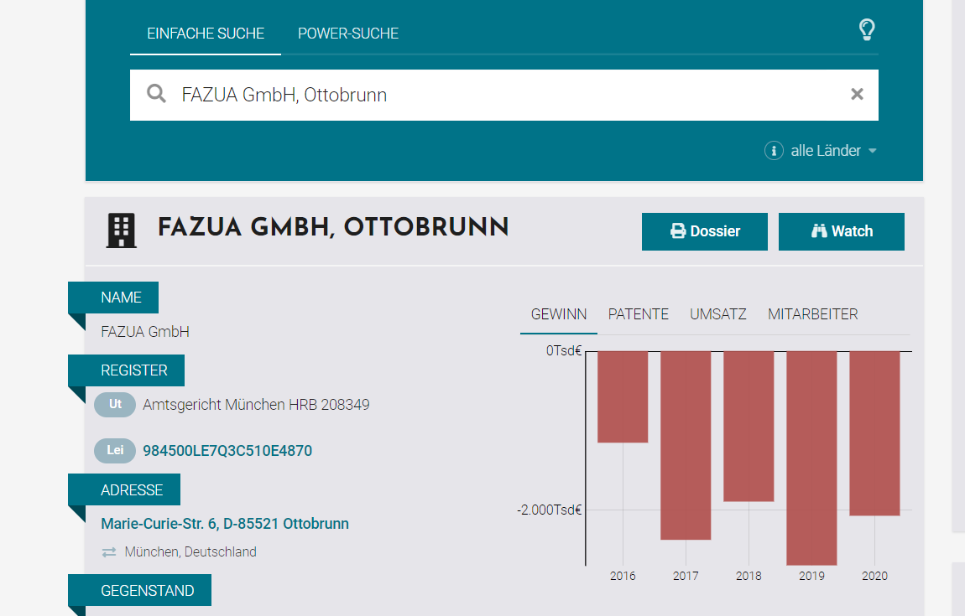Switch to the Einfache Suche tab
This screenshot has height=616, width=965.
(206, 34)
